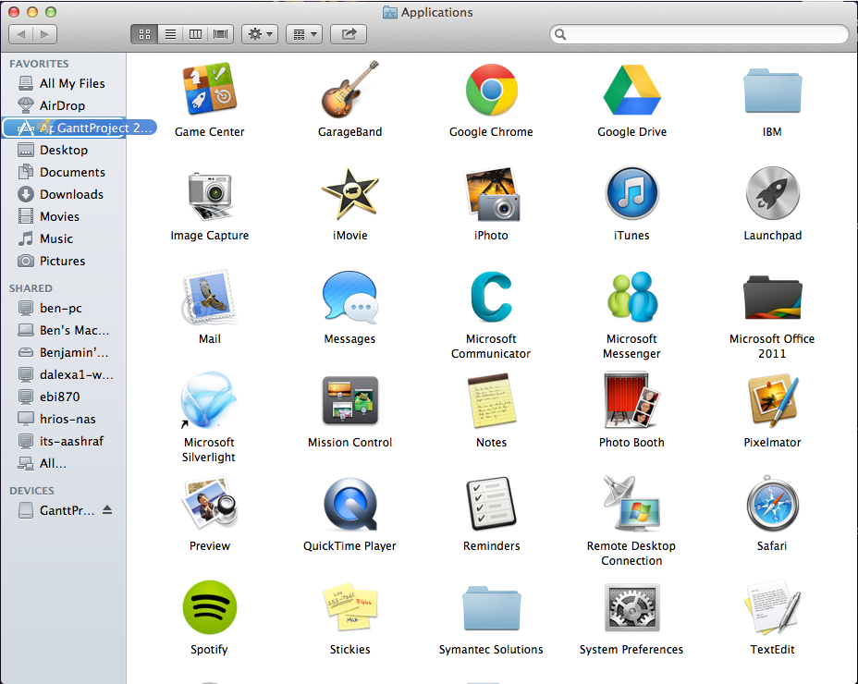Image resolution: width=858 pixels, height=684 pixels.
Task: Select AirDrop in the Favorites sidebar
Action: 62,105
